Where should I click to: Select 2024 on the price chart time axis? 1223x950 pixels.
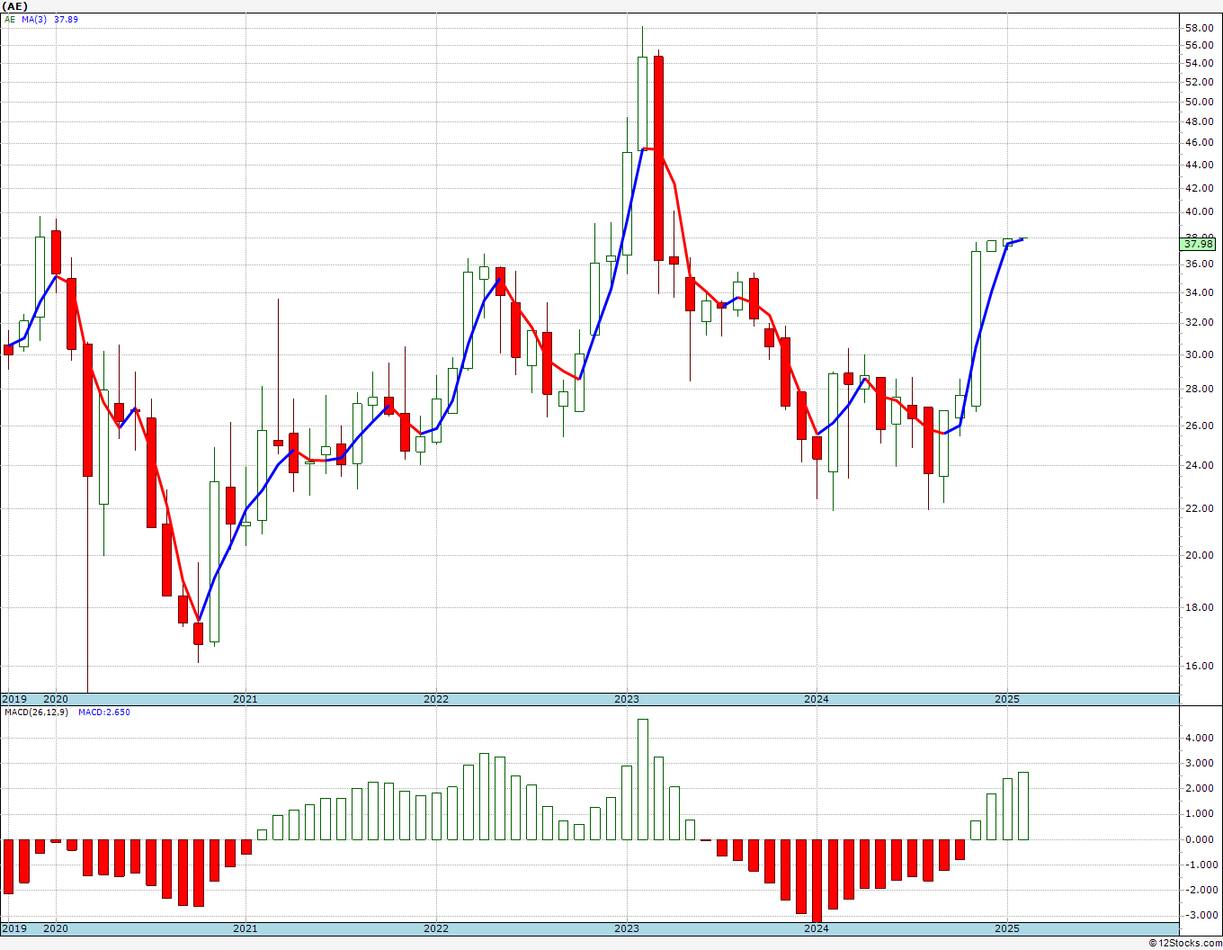[x=817, y=699]
